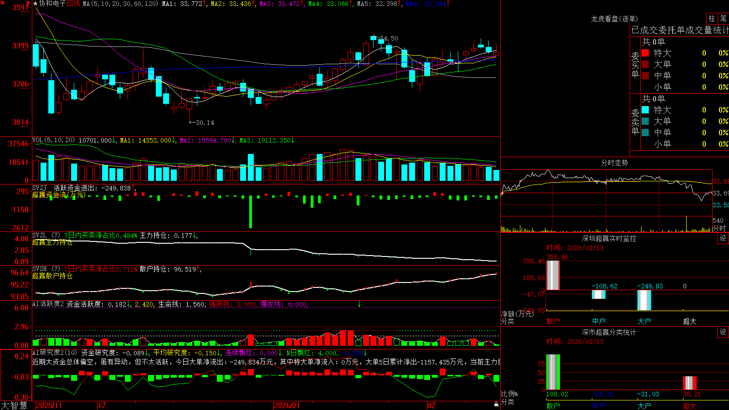Click the AI研究度2(10) indicator label
Viewport: 729px width, 410px height.
[55, 353]
